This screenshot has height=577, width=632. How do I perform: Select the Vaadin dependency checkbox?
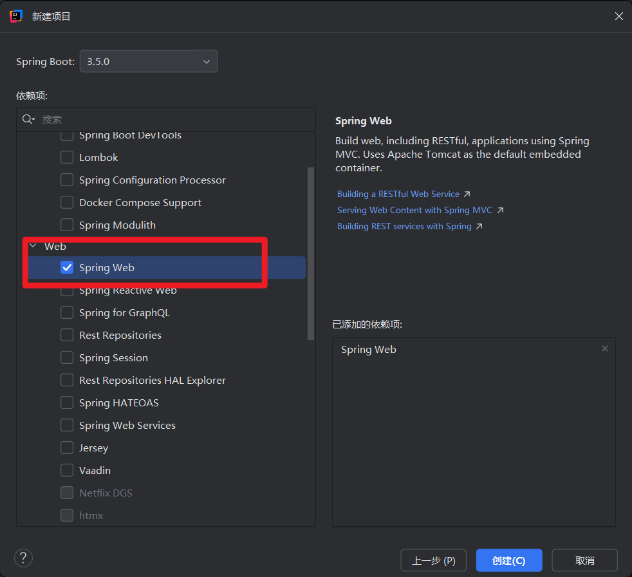coord(67,470)
